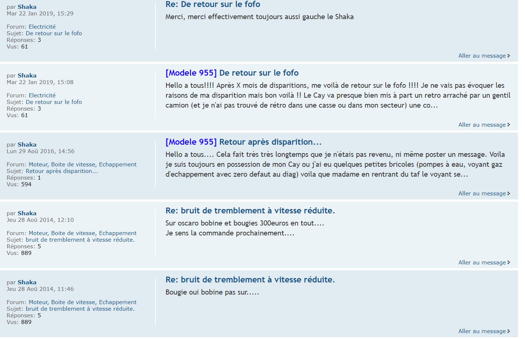Click the date "Mar 22 Jan 2019, 15:29"
This screenshot has height=339, width=525.
point(40,14)
